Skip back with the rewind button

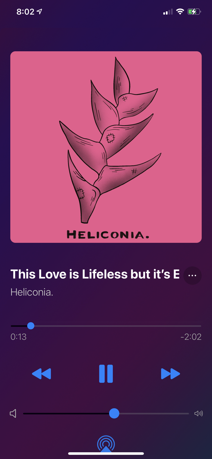42,374
